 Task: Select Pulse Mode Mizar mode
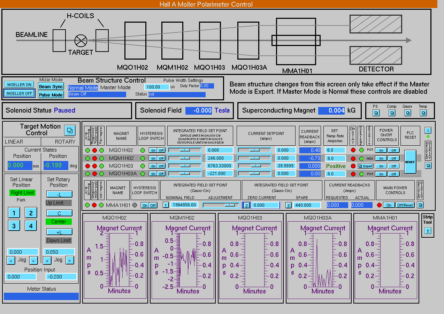(51, 95)
